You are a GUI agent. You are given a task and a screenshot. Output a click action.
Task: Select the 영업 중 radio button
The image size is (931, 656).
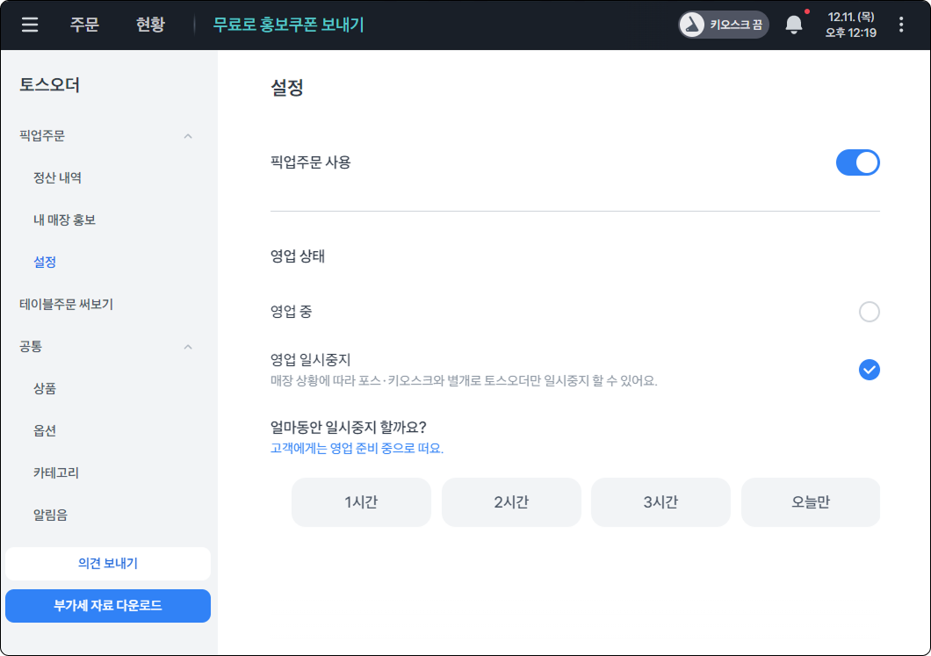click(869, 312)
